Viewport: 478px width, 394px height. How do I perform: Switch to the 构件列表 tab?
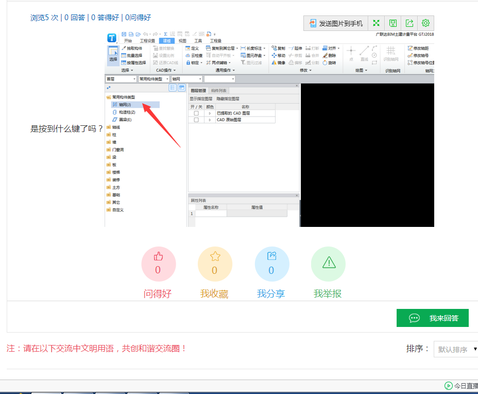218,91
